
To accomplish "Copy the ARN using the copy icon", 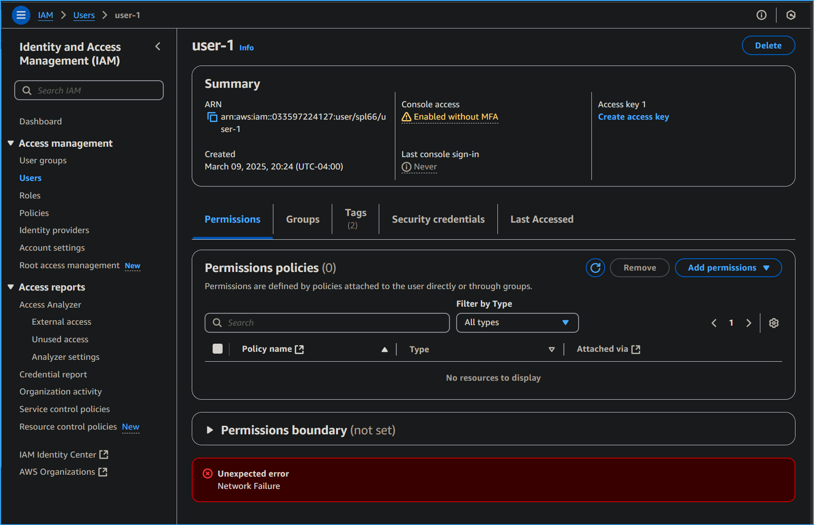I will 212,117.
